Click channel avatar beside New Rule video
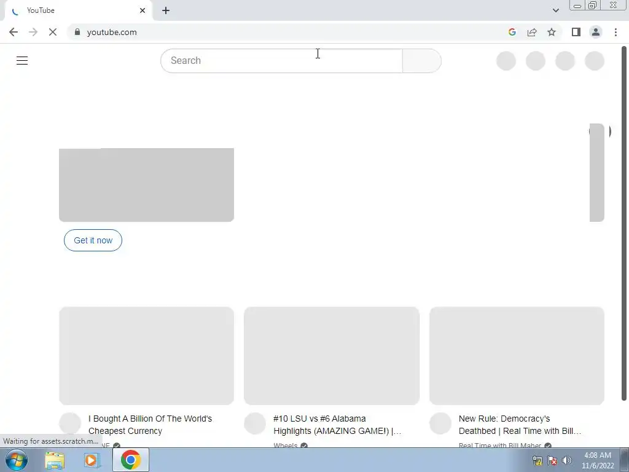The width and height of the screenshot is (629, 472). click(440, 423)
